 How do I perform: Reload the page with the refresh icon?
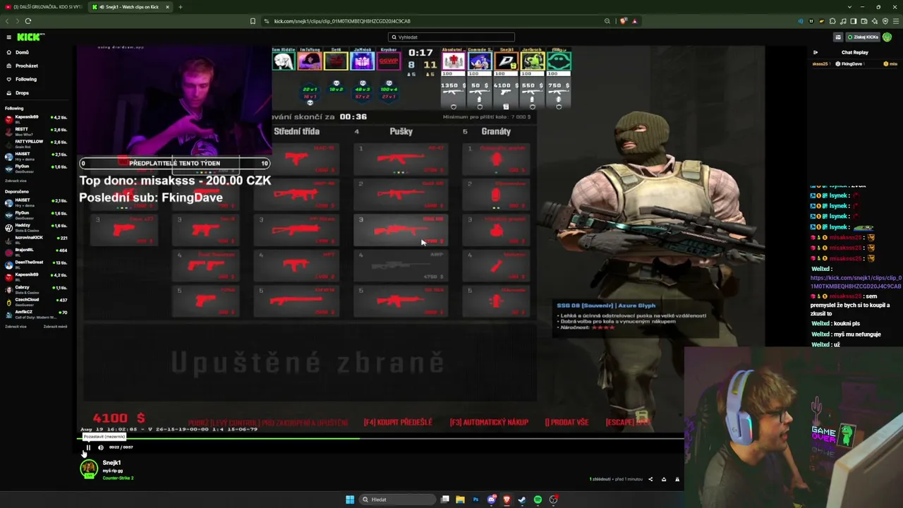28,21
